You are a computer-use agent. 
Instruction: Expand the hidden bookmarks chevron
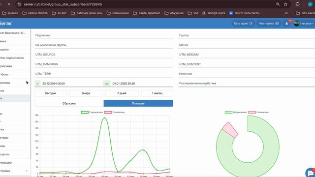tap(286, 13)
